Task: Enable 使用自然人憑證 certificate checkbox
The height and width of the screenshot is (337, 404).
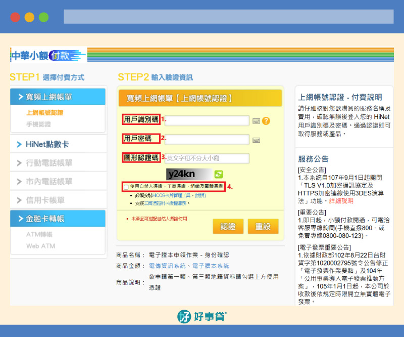Action: pyautogui.click(x=126, y=186)
